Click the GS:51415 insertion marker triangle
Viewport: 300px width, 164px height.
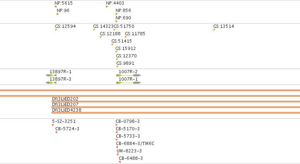[x=112, y=45]
